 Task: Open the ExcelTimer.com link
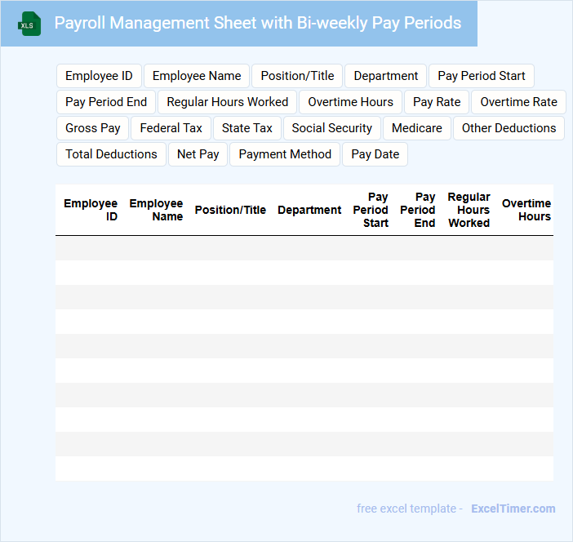513,509
